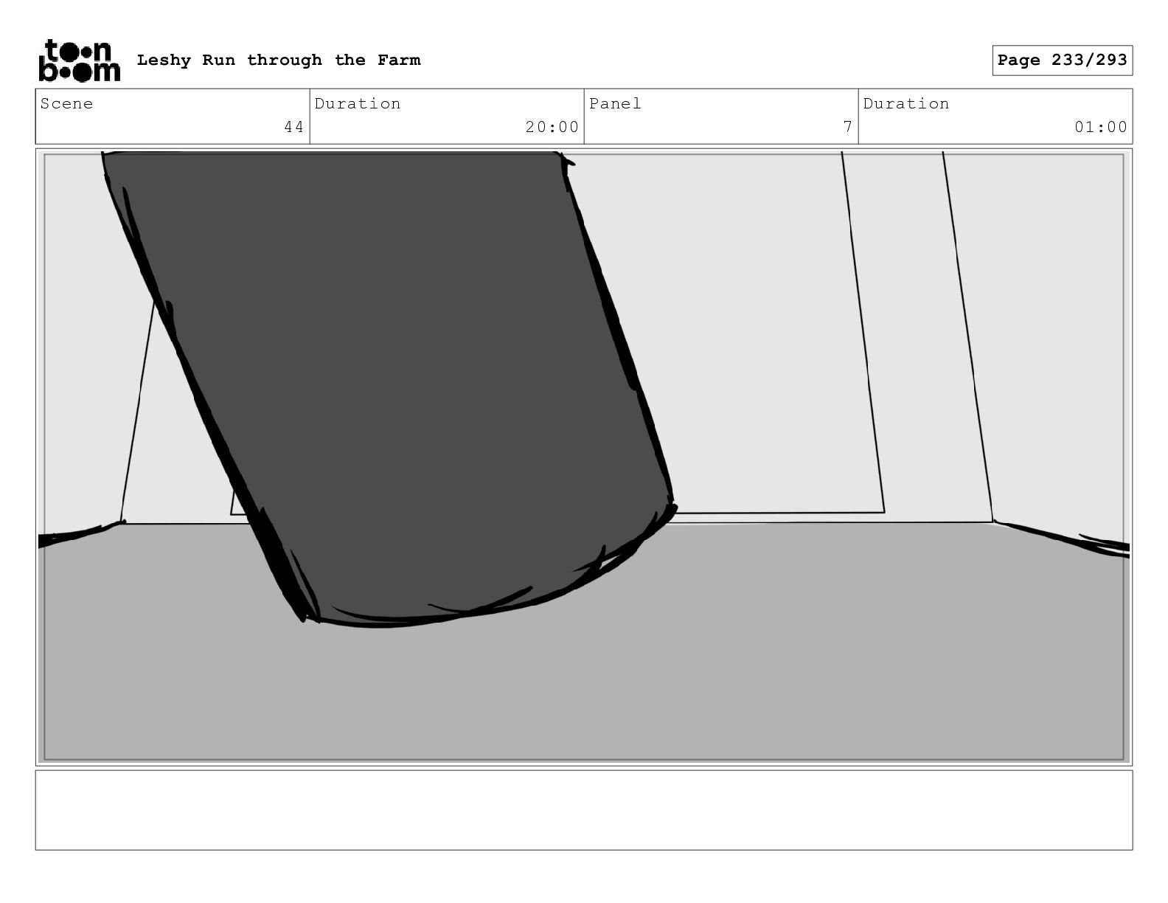The width and height of the screenshot is (1168, 903).
Task: Click the empty notes box below the panel
Action: pyautogui.click(x=584, y=810)
